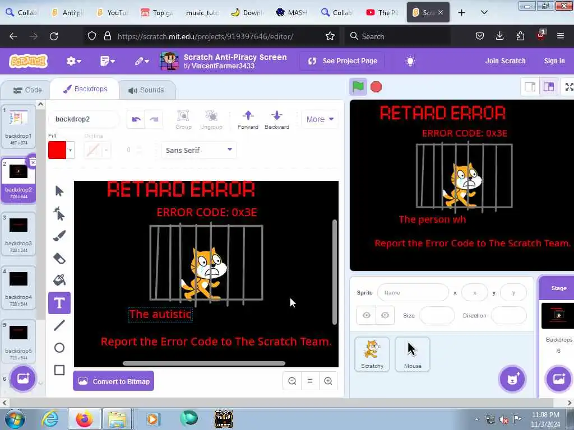Select the Eraser tool
Screen dimensions: 574x430
pyautogui.click(x=59, y=259)
